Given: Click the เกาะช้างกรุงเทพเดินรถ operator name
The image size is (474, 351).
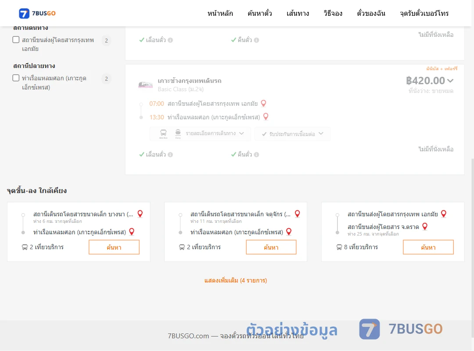Looking at the screenshot, I should pyautogui.click(x=190, y=81).
